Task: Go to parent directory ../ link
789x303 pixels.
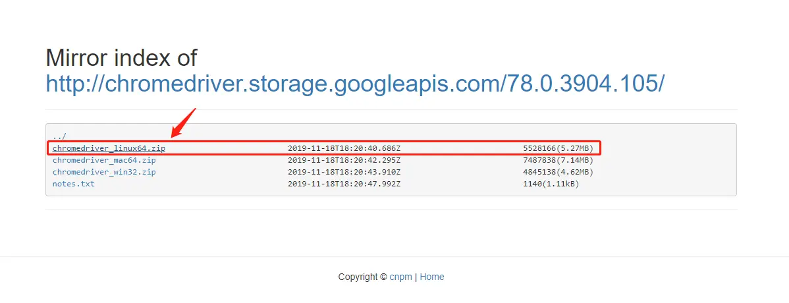Action: coord(59,136)
